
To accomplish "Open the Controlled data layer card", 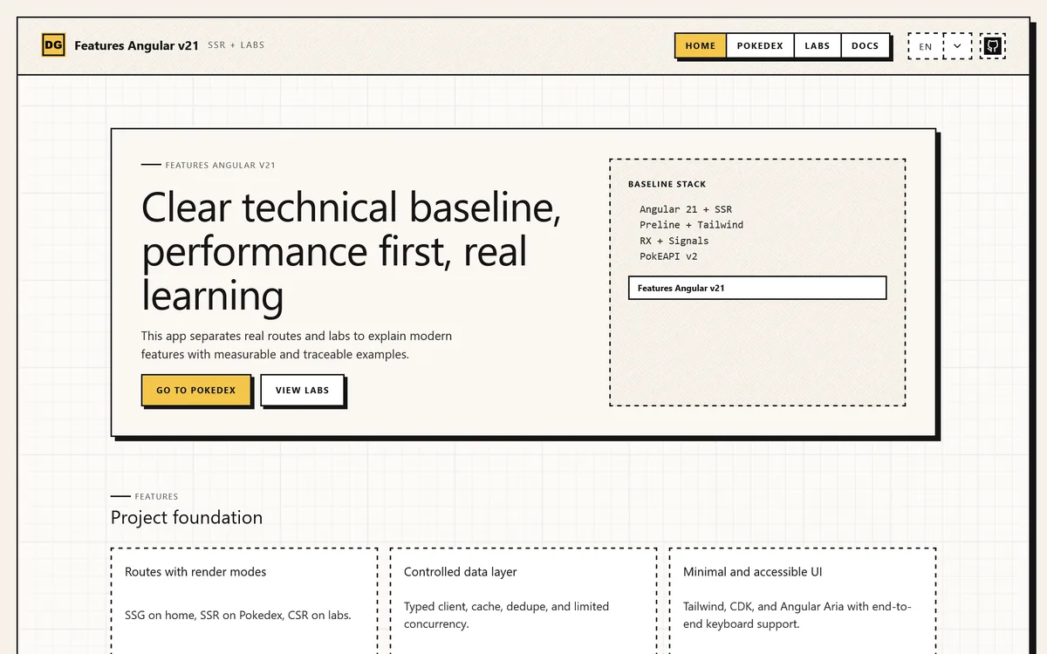I will tap(523, 601).
